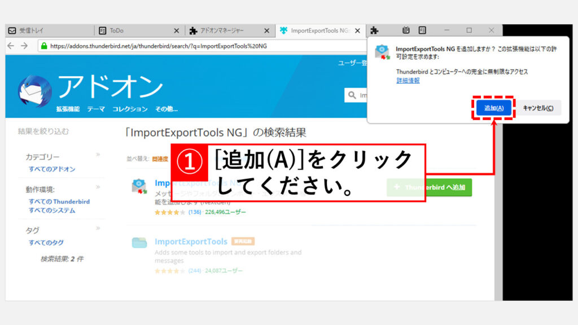Click the Thunderbird へ追加 green button
This screenshot has height=325, width=578.
429,187
